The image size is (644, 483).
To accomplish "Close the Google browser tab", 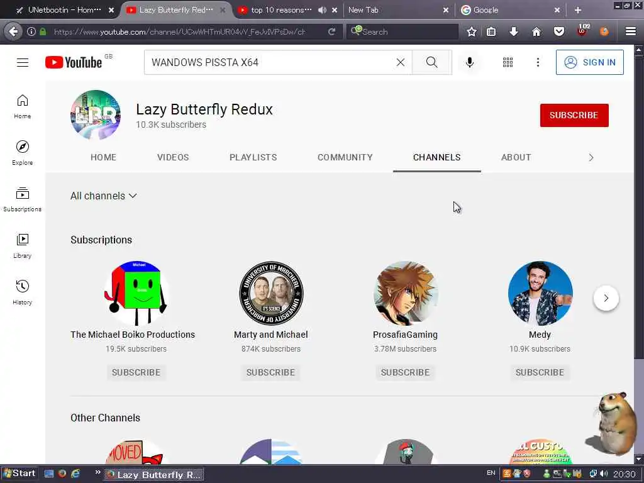I will click(x=557, y=10).
